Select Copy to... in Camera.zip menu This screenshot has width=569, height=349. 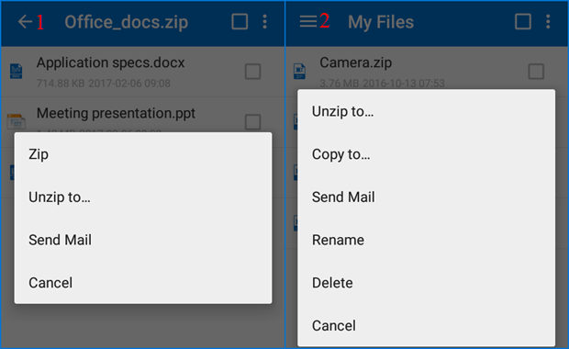(427, 154)
